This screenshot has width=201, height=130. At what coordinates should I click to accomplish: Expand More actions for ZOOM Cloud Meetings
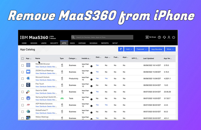(x=54, y=73)
